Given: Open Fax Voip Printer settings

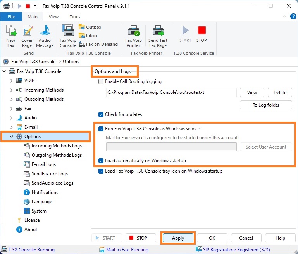Looking at the screenshot, I should pyautogui.click(x=133, y=36).
